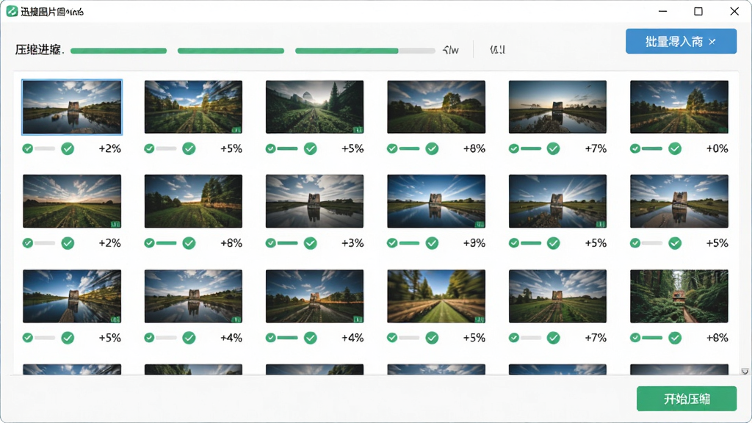The image size is (752, 423).
Task: Click the × on the blue import button
Action: pyautogui.click(x=712, y=42)
